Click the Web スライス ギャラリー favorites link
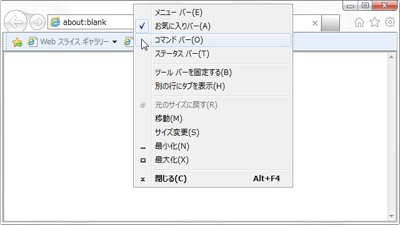The image size is (400, 225). (x=74, y=42)
